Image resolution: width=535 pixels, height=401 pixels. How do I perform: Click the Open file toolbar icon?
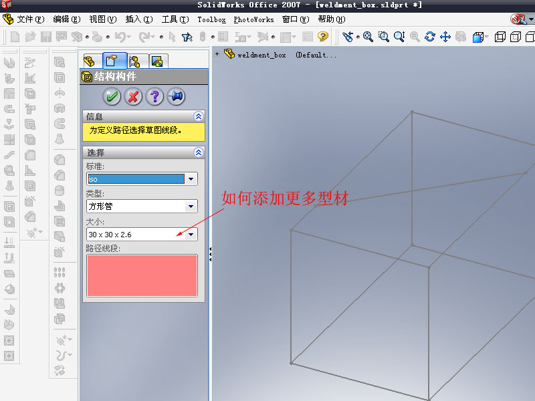(30, 37)
